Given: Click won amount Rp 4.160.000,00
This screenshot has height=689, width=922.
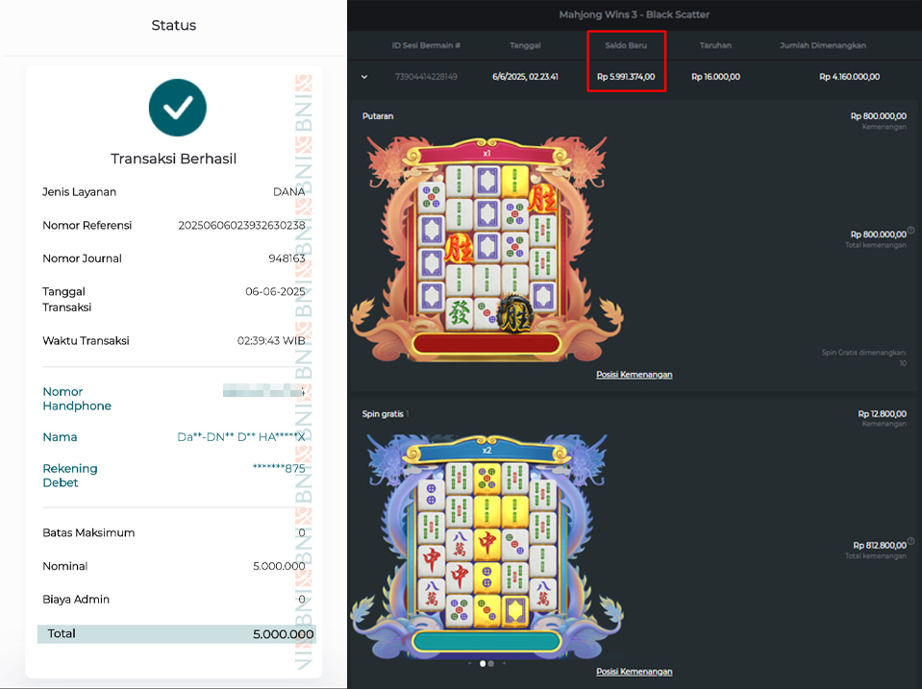Looking at the screenshot, I should coord(850,77).
